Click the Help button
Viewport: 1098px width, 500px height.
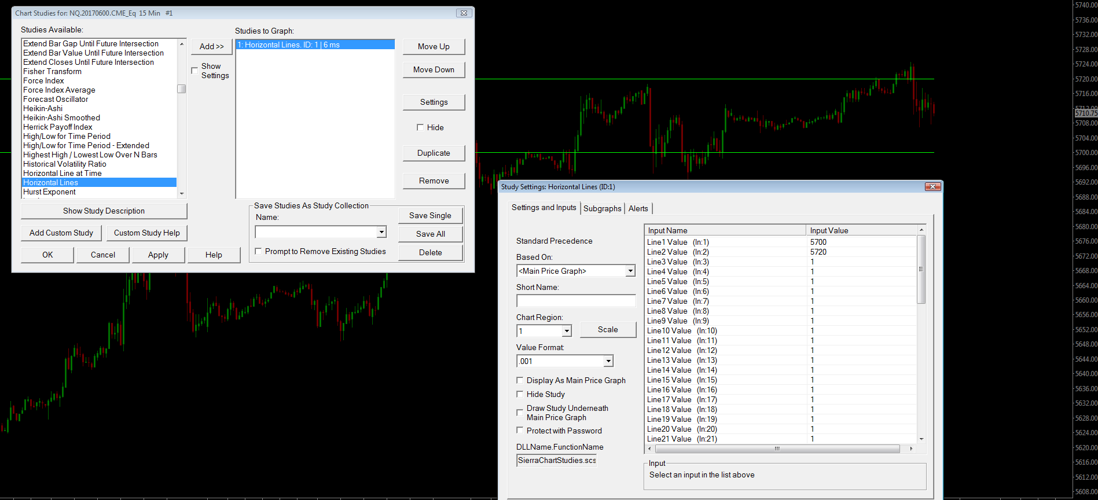click(x=214, y=255)
